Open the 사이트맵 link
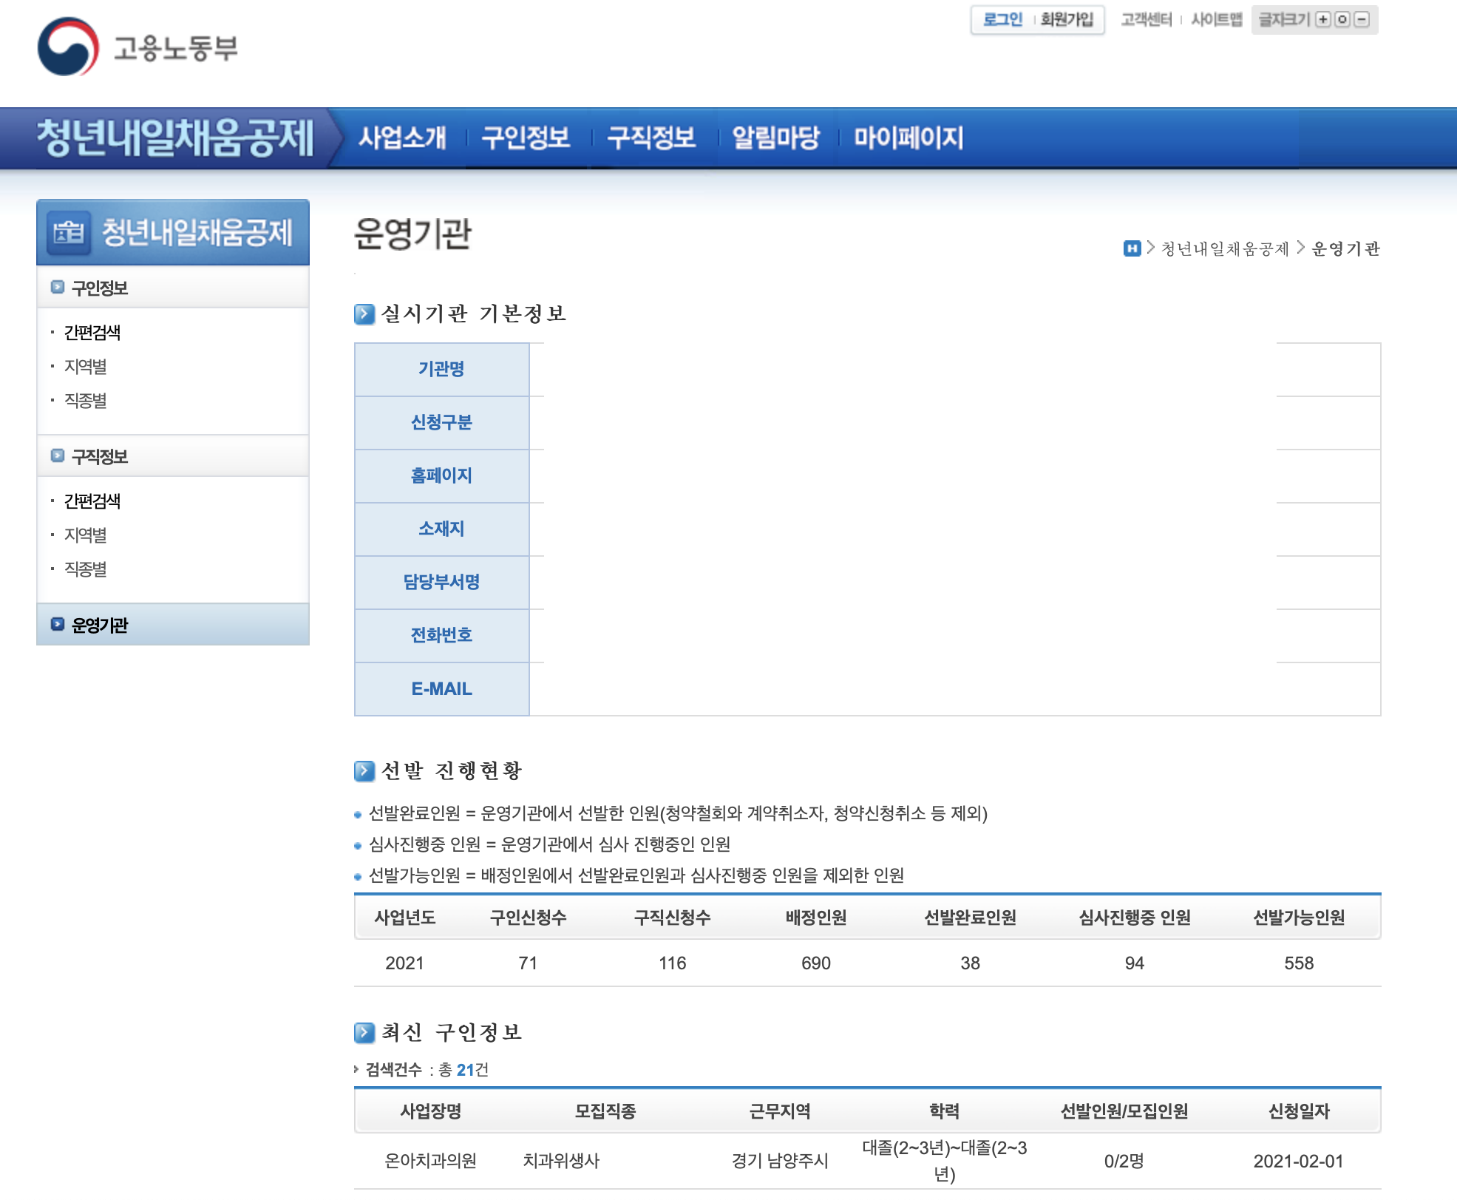Image resolution: width=1457 pixels, height=1200 pixels. click(x=1216, y=20)
